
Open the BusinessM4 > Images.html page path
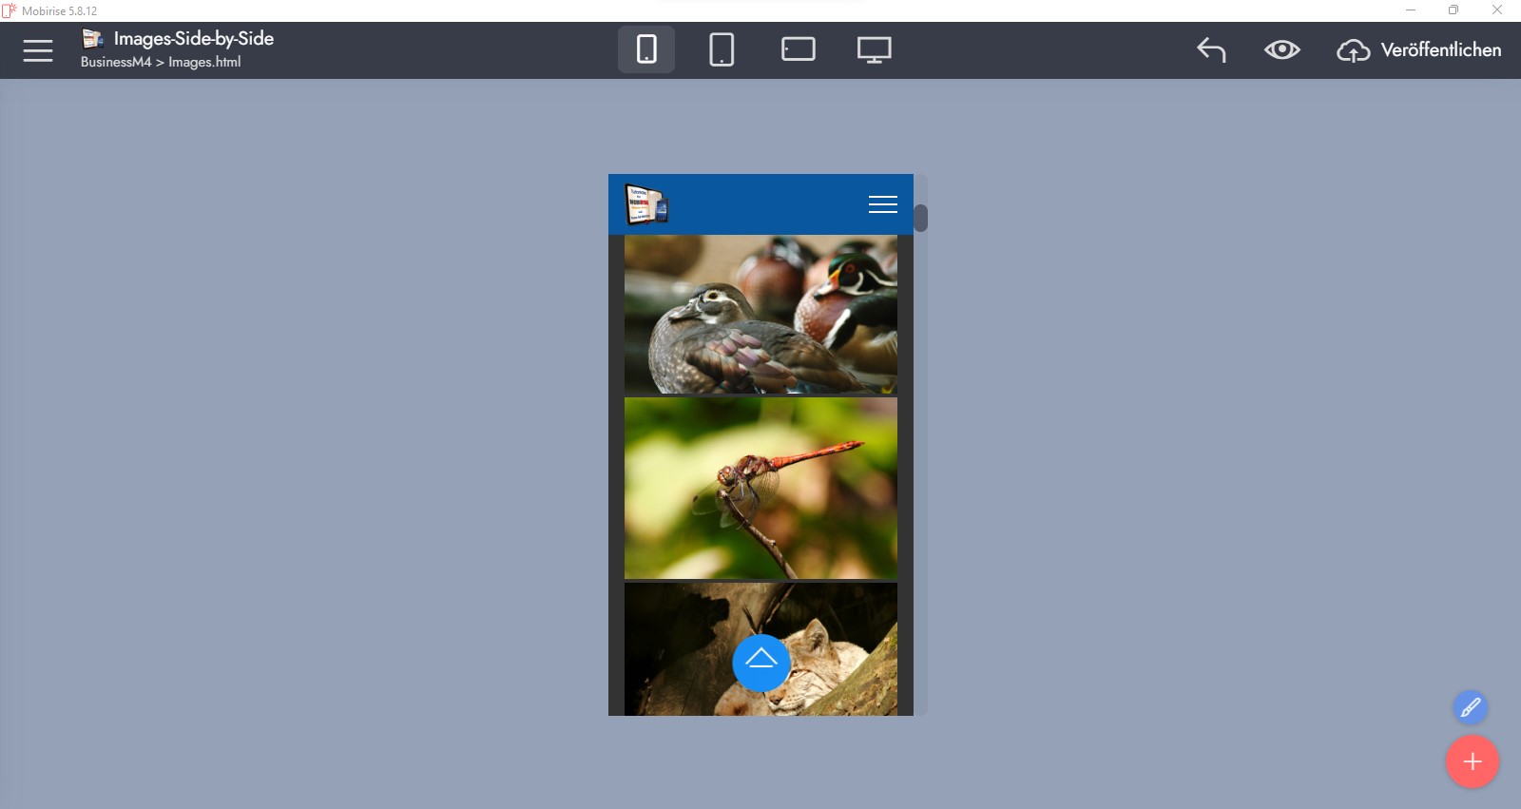click(161, 62)
